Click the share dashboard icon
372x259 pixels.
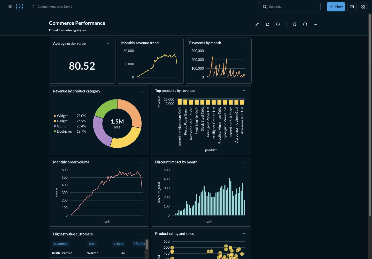(268, 24)
